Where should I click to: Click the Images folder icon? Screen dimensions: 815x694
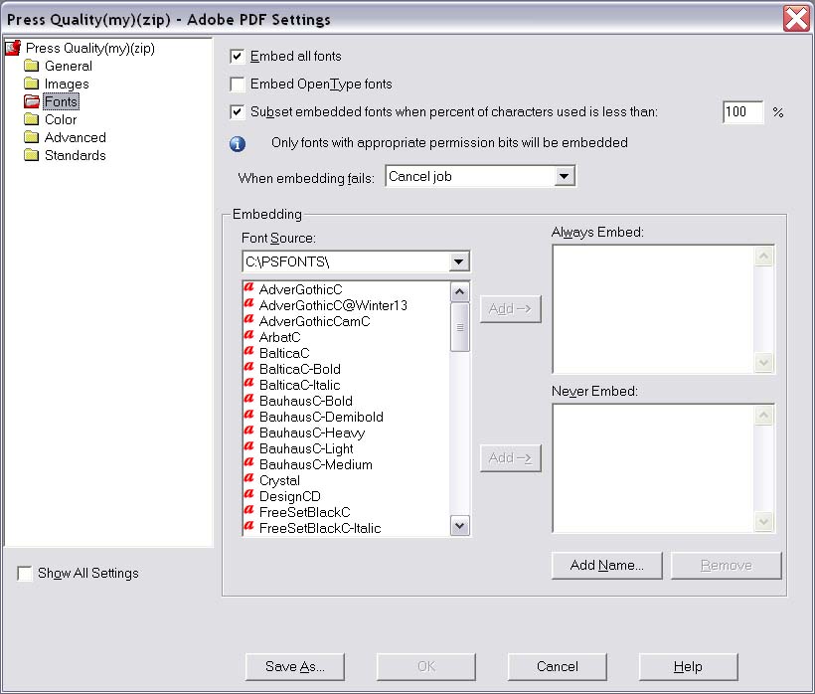coord(31,84)
